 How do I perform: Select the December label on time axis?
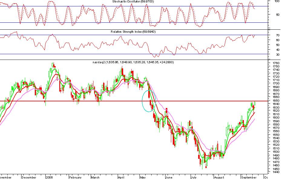coord(29,178)
